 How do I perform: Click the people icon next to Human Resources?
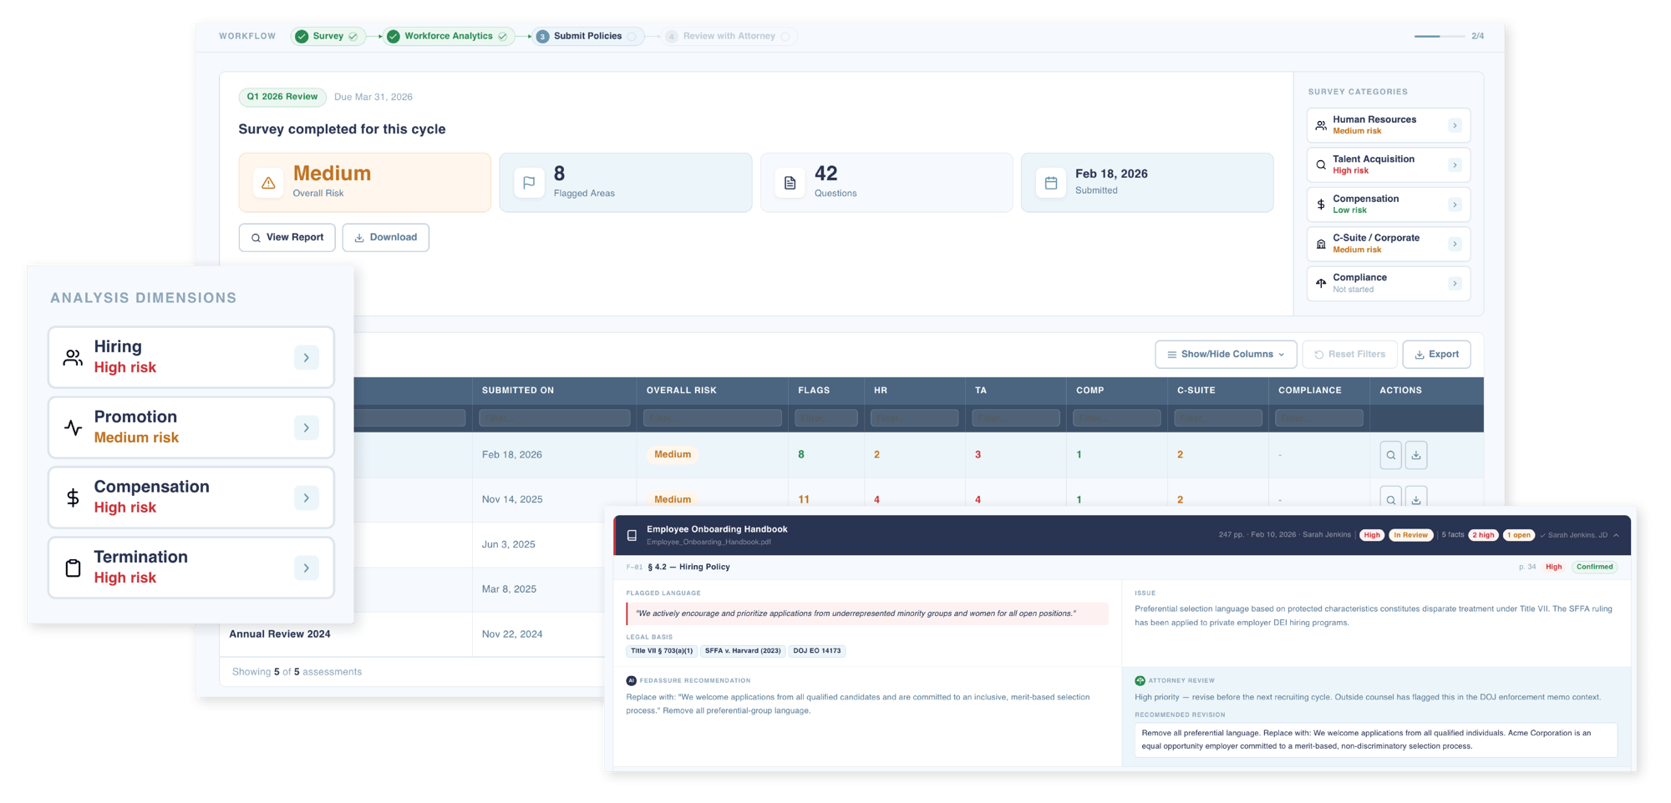point(1321,125)
